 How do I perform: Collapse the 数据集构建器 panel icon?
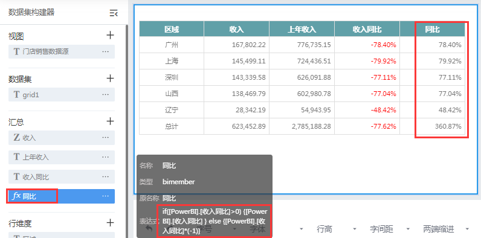114,13
